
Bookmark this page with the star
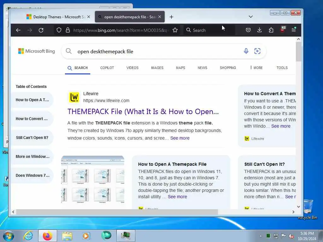tap(175, 30)
